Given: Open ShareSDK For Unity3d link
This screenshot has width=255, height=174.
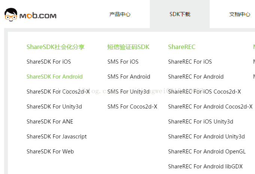Looking at the screenshot, I should click(x=54, y=107).
